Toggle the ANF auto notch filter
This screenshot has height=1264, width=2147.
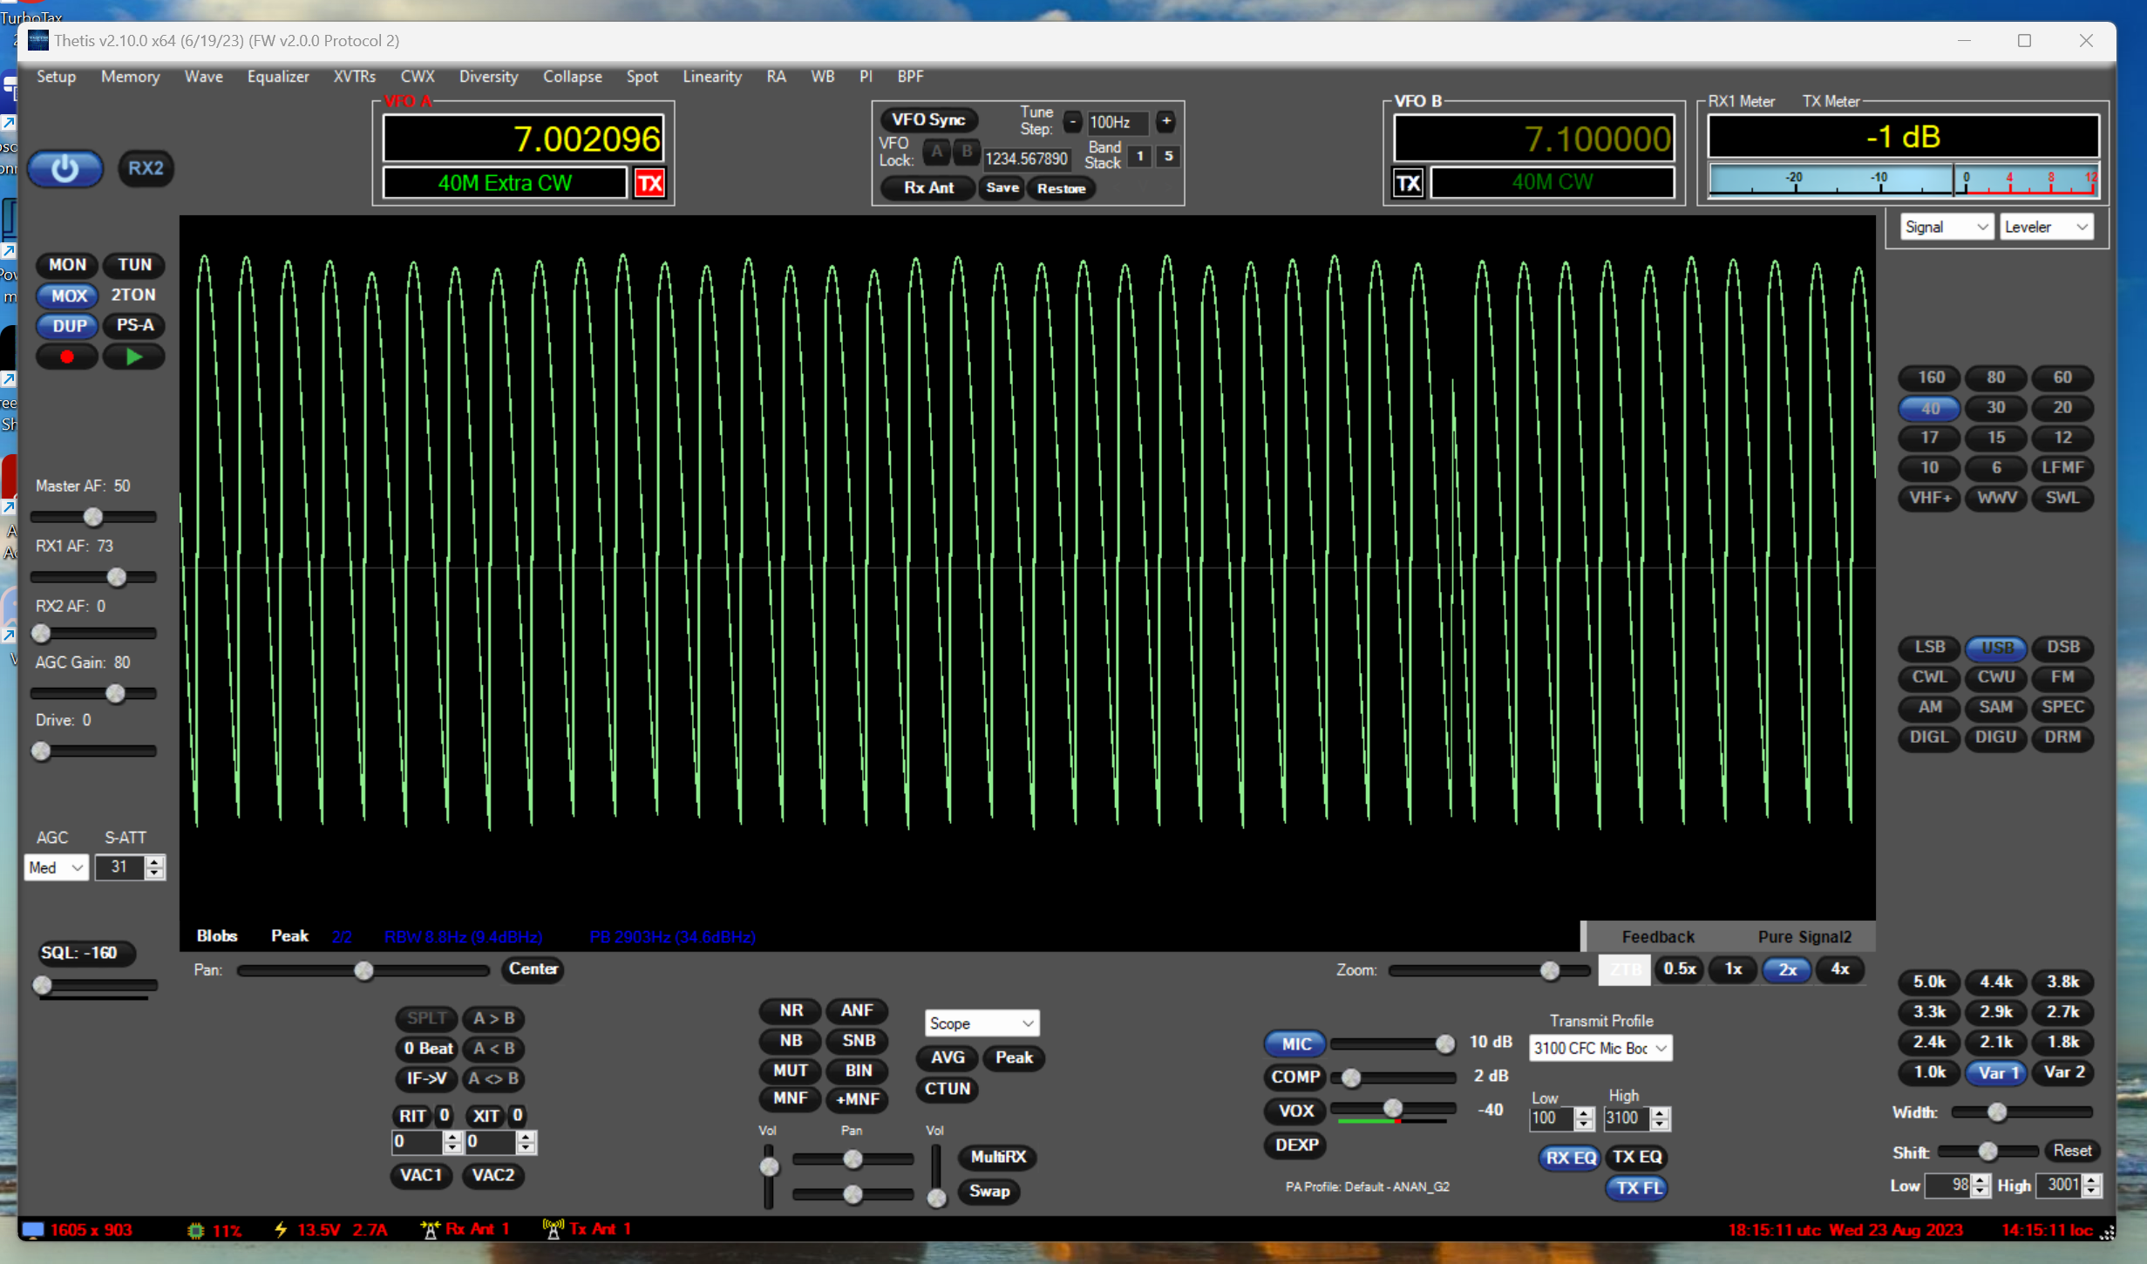[857, 1010]
